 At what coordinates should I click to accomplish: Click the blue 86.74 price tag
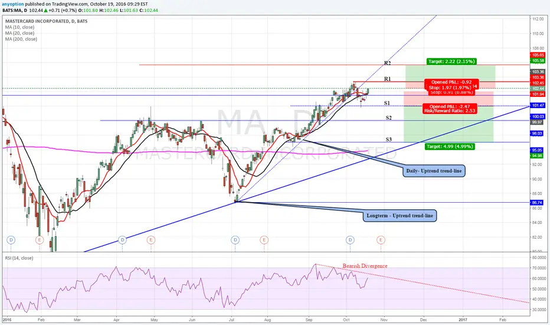pos(537,203)
